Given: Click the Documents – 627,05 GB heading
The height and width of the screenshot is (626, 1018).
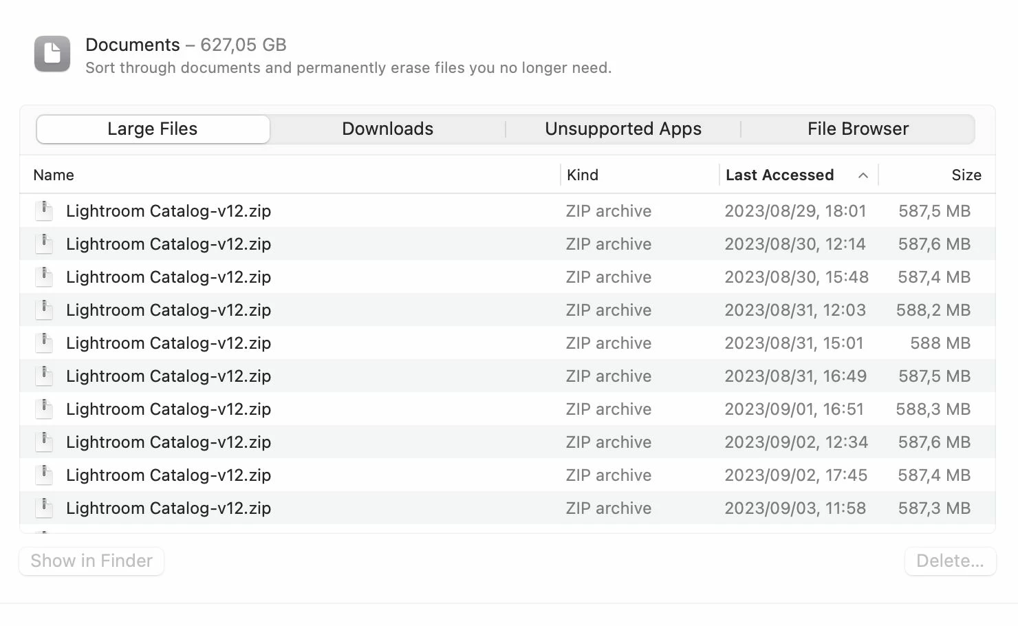Looking at the screenshot, I should pos(186,45).
